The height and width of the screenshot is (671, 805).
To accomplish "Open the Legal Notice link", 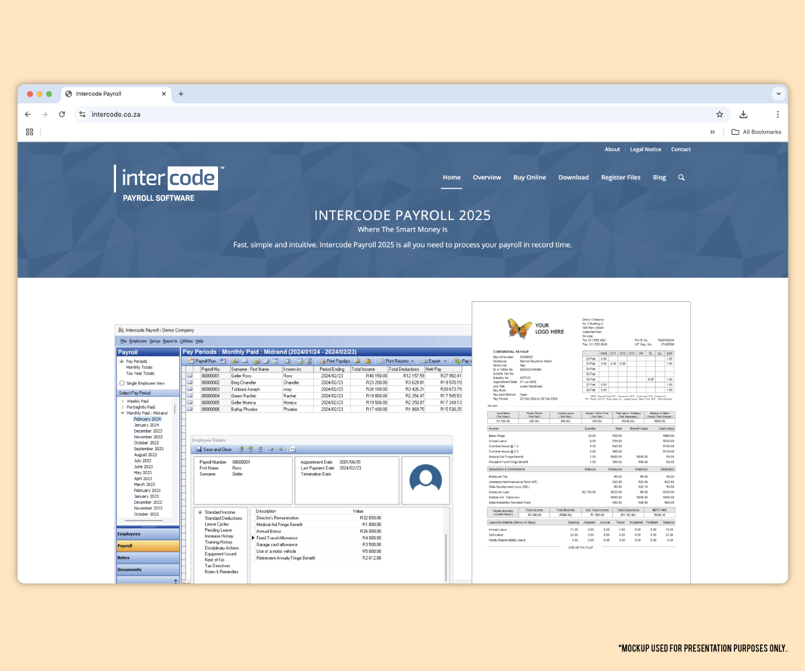I will coord(645,150).
